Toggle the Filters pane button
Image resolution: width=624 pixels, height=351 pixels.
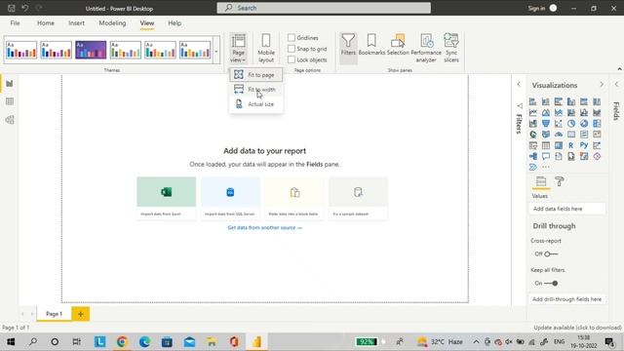[x=348, y=48]
